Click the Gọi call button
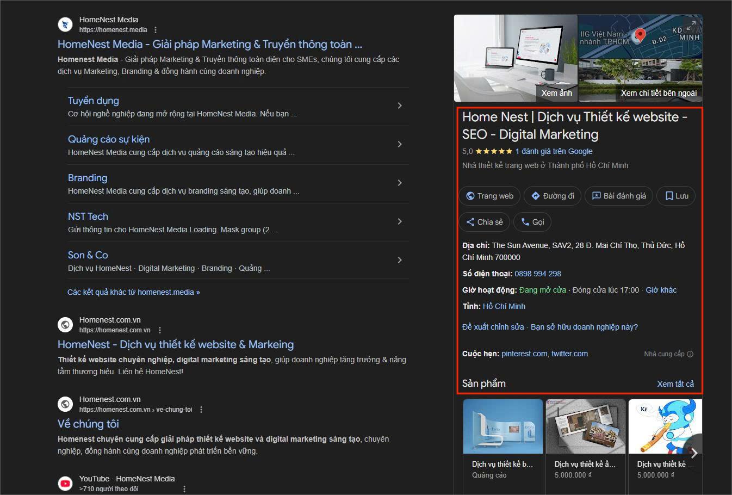732x495 pixels. (532, 222)
